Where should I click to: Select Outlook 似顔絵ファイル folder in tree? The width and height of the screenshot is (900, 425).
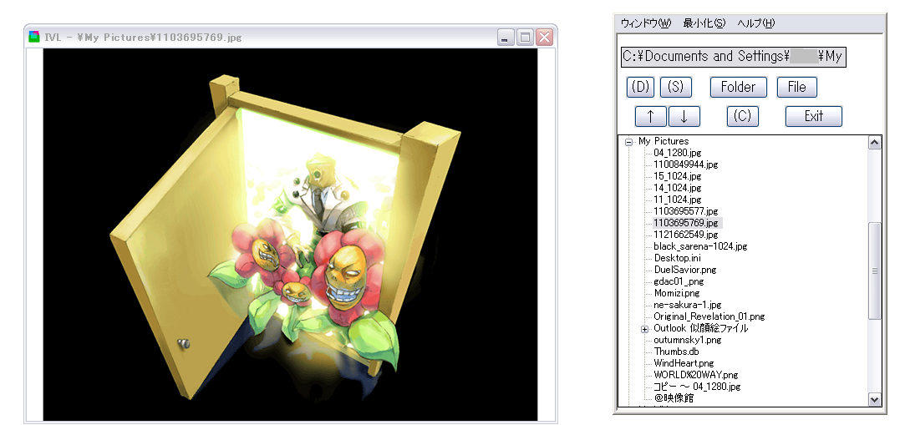701,329
